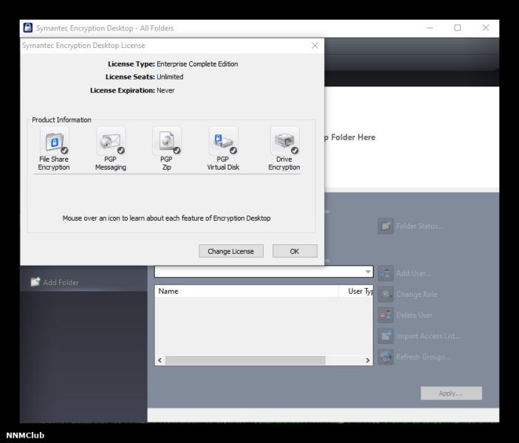Click the text 'Enterprise Complete Edition'
The image size is (519, 443).
click(197, 64)
